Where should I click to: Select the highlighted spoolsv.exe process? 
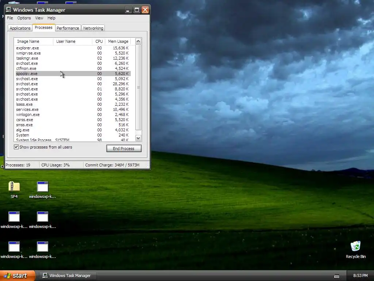pos(73,74)
